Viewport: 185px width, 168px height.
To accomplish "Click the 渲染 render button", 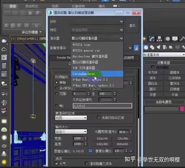I will [x=132, y=26].
